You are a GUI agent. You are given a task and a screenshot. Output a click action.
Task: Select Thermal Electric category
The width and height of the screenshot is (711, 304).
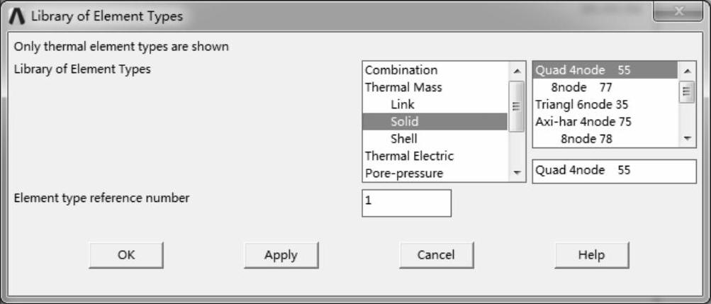point(409,156)
